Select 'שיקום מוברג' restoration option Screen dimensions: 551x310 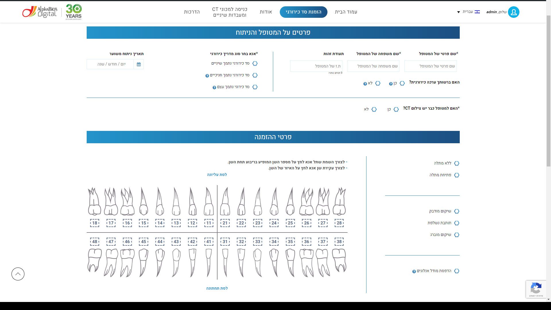pos(457,235)
